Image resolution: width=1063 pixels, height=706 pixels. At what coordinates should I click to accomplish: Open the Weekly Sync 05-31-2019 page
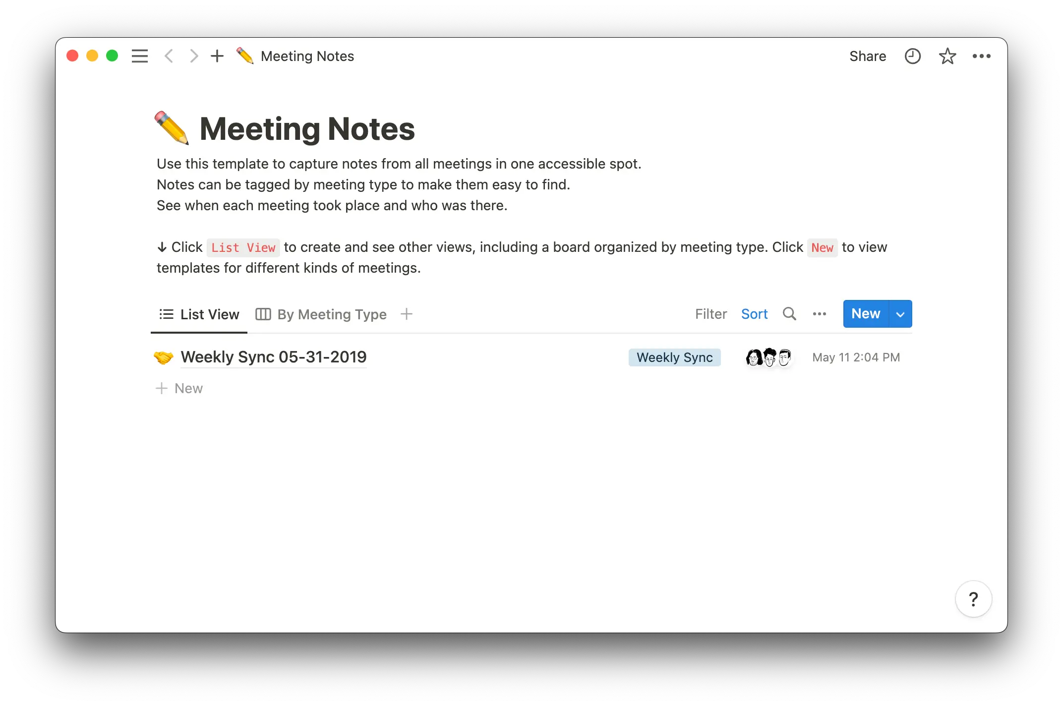(274, 357)
